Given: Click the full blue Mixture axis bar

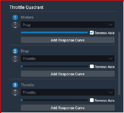Looking at the screenshot, I should pyautogui.click(x=54, y=32).
